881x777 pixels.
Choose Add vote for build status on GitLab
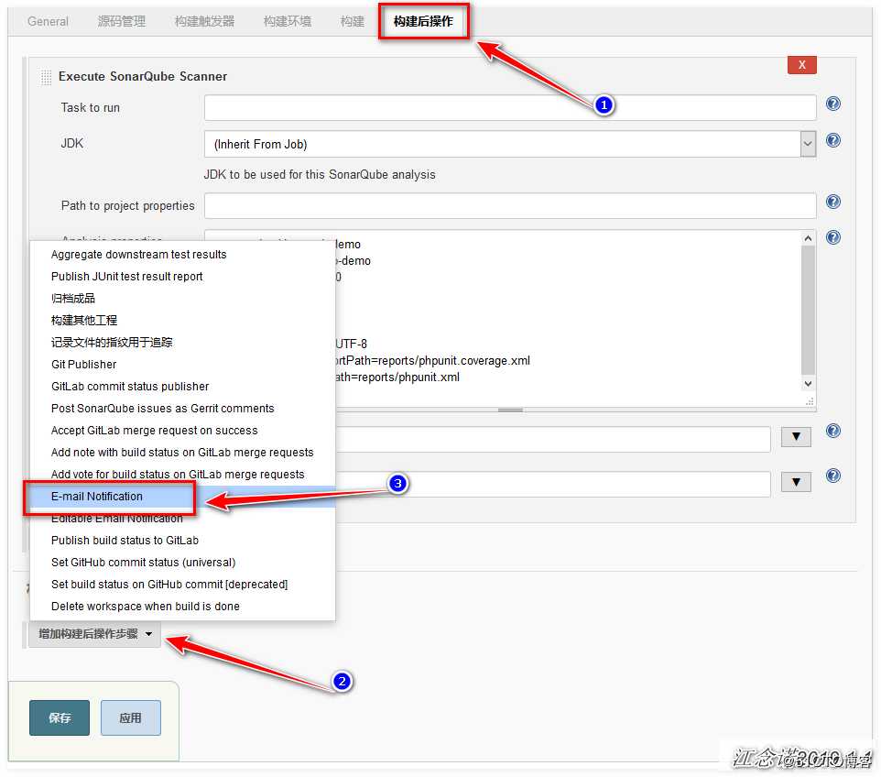click(x=182, y=474)
